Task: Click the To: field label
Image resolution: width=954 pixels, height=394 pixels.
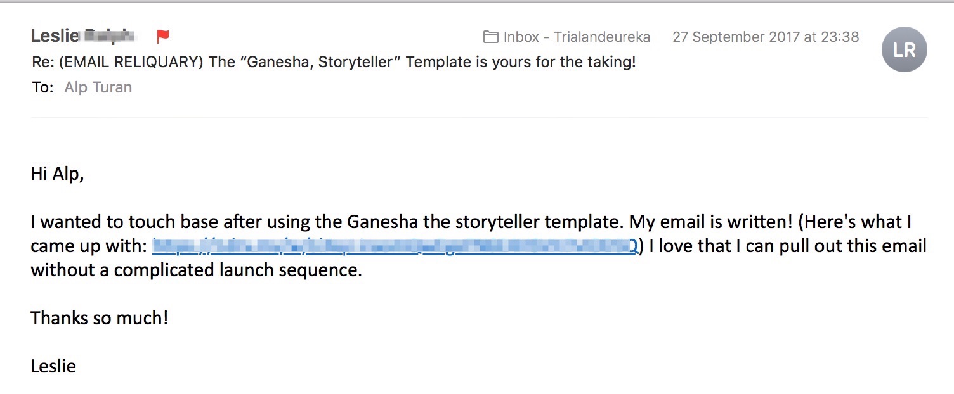Action: [42, 87]
